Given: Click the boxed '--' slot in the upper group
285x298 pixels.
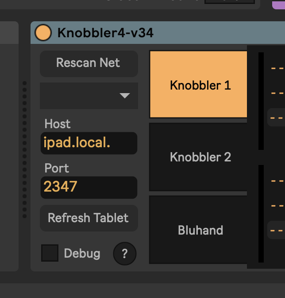Looking at the screenshot, I should pos(277,118).
